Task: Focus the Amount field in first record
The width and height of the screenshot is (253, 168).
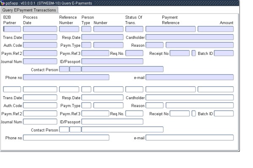Action: tap(215, 29)
